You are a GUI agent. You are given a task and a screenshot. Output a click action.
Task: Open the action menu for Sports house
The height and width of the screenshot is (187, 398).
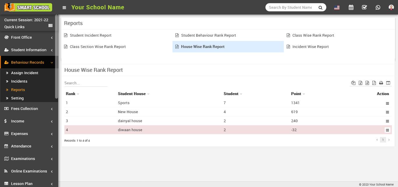(x=387, y=103)
